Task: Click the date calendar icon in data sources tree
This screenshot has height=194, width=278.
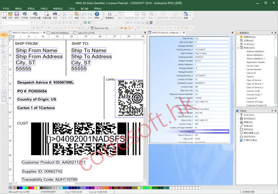Action: (241, 41)
